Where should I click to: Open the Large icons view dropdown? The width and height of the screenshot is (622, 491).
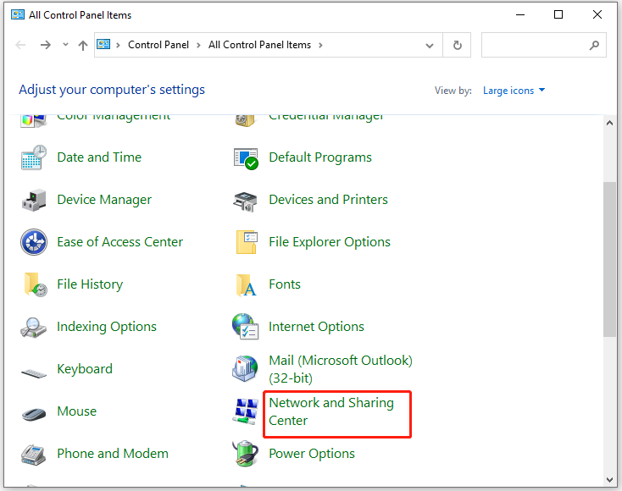514,91
